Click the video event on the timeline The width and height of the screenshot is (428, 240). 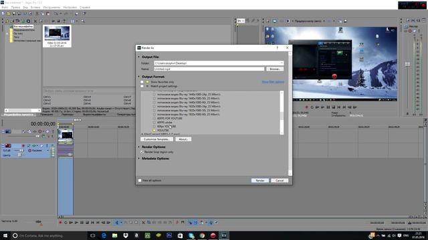coord(66,135)
